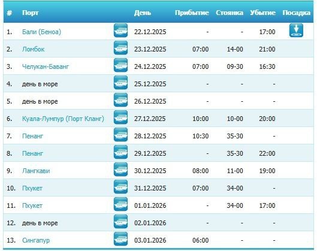This screenshot has height=251, width=317.
Task: Click ship icon in Лангкави row
Action: (120, 170)
